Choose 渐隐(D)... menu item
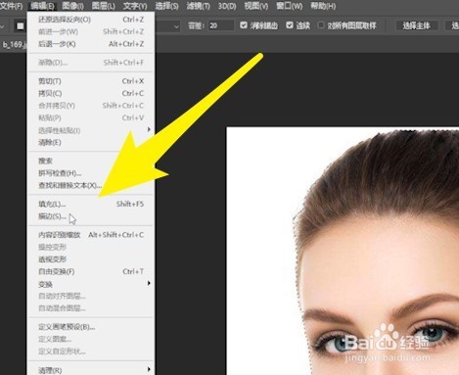 pos(91,63)
